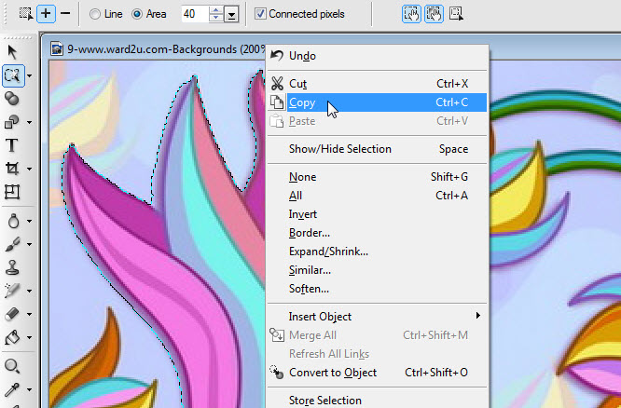Select the Crop tool
The height and width of the screenshot is (408, 621).
[x=13, y=169]
